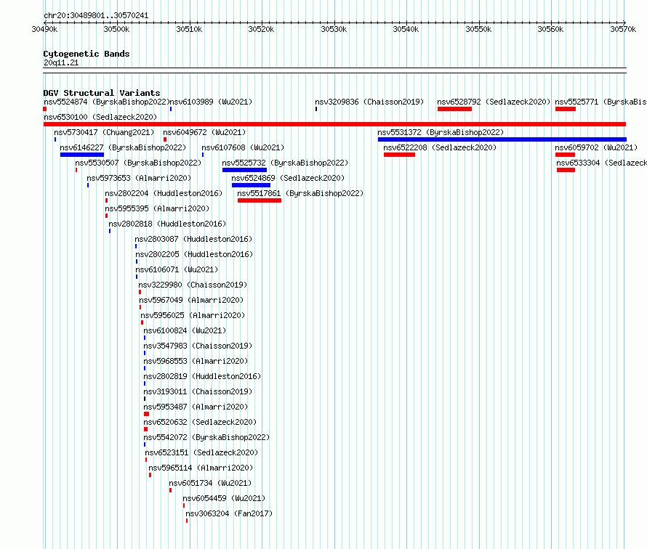Open nsv5965114 (Almarri2020) label
Viewport: 647px width, 549px height.
click(201, 468)
